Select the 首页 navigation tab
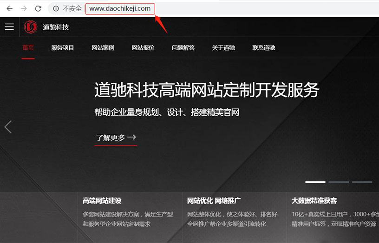Viewport: 379px width, 243px height. [x=28, y=48]
